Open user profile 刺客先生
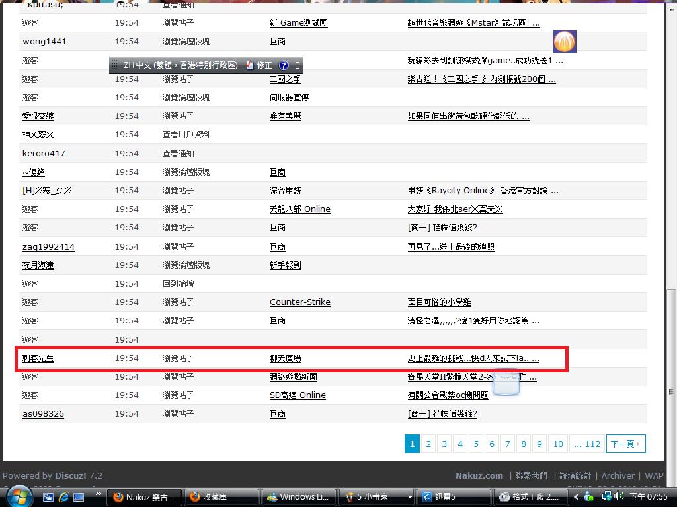The width and height of the screenshot is (677, 507). 38,358
